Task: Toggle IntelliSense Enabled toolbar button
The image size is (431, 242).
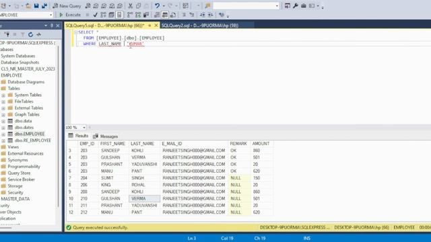Action: click(x=119, y=15)
